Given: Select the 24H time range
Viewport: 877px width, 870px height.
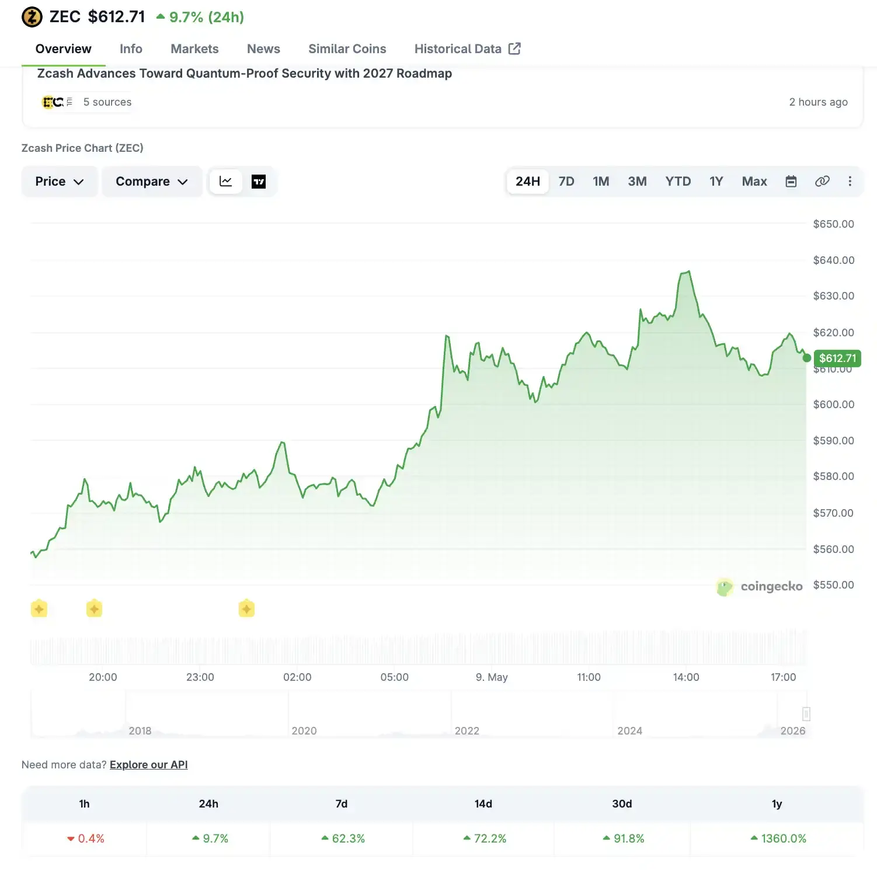Looking at the screenshot, I should tap(528, 182).
